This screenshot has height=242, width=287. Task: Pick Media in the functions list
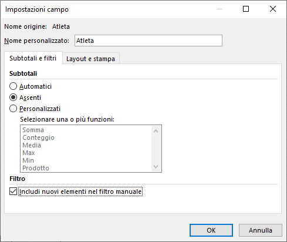click(x=86, y=145)
